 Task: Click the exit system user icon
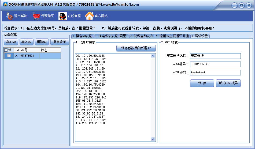9,16
